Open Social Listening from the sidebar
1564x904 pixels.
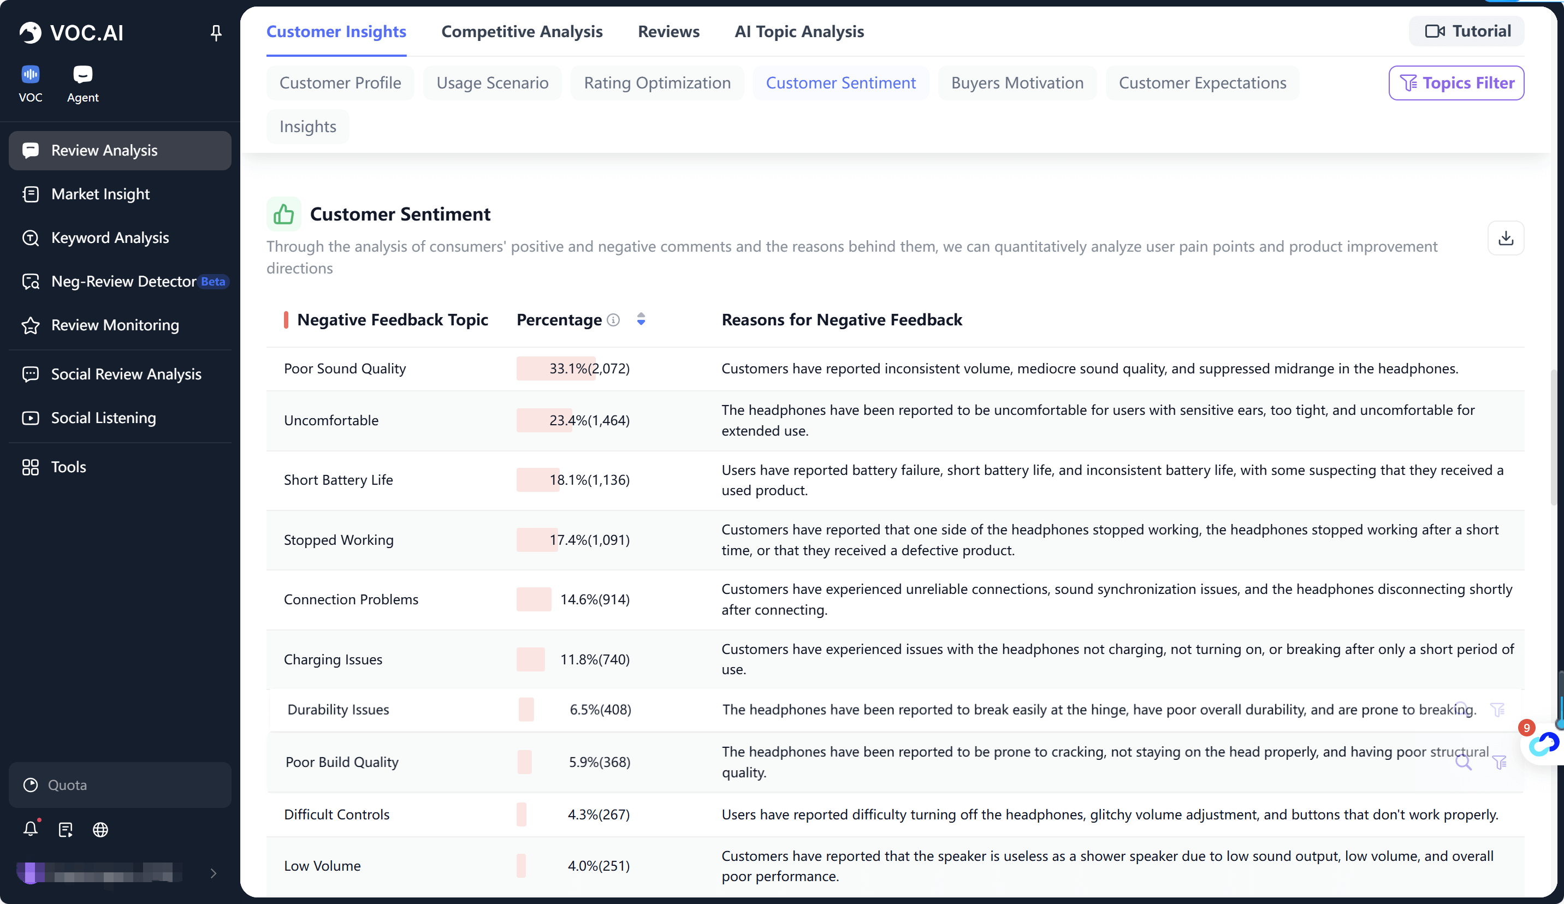pyautogui.click(x=103, y=418)
